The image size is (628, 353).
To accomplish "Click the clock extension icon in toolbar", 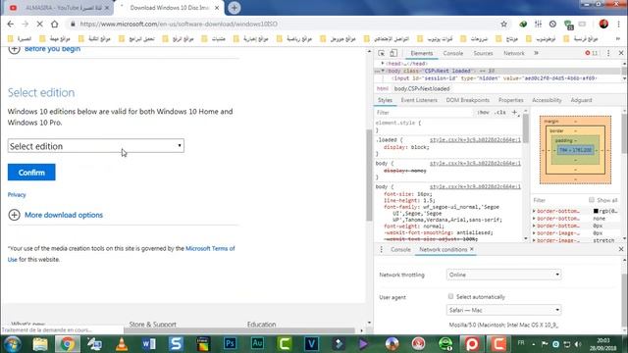I will [x=552, y=24].
